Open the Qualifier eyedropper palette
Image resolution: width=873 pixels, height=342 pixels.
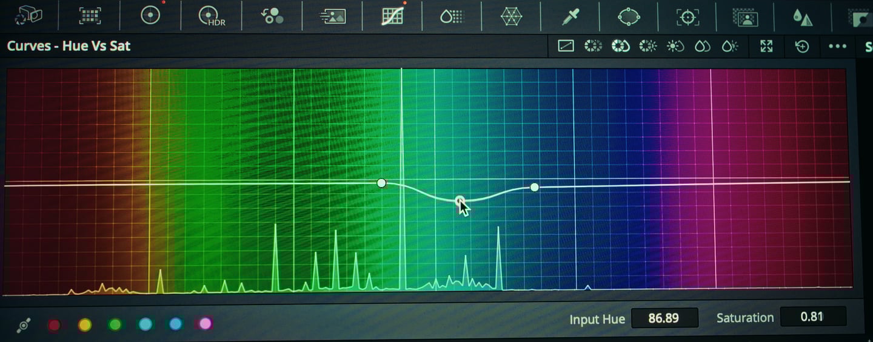click(570, 16)
